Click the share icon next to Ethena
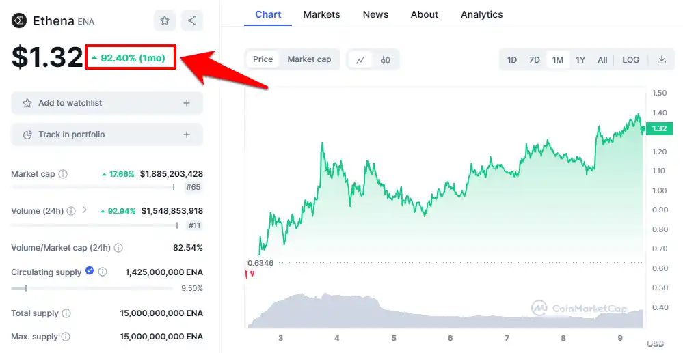Image resolution: width=683 pixels, height=353 pixels. [192, 20]
